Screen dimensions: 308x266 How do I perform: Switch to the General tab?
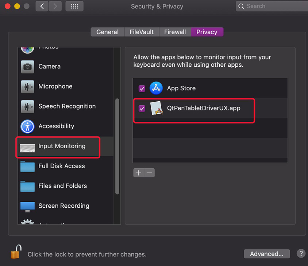(x=107, y=32)
